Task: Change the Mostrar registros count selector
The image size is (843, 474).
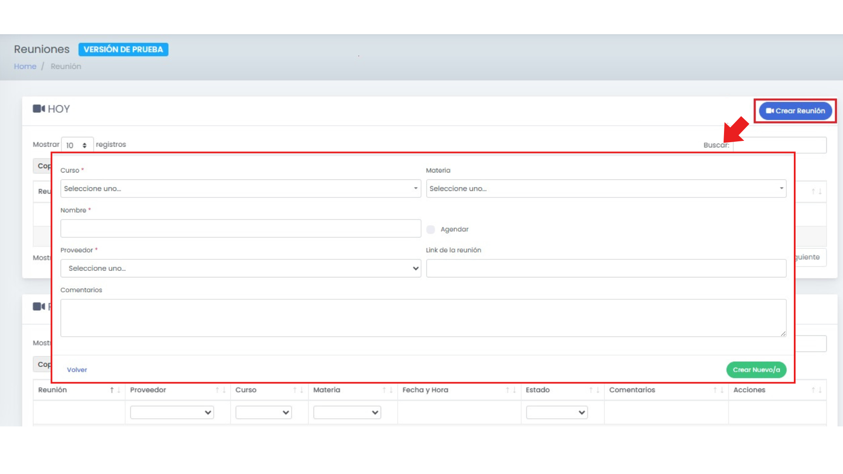Action: point(77,145)
